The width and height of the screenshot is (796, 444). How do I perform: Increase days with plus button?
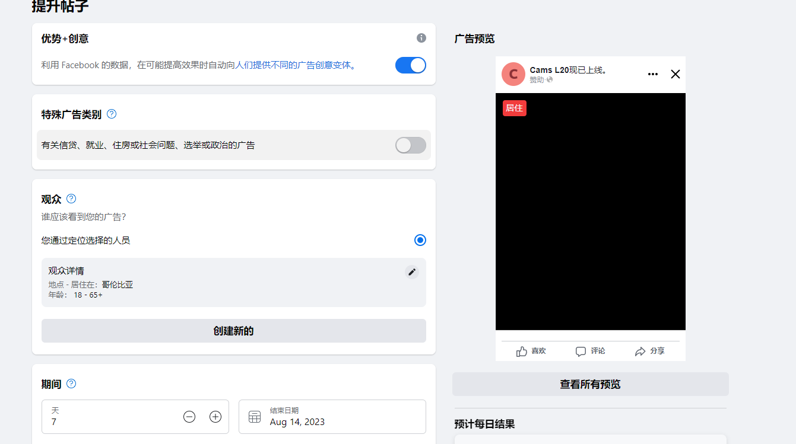tap(215, 417)
